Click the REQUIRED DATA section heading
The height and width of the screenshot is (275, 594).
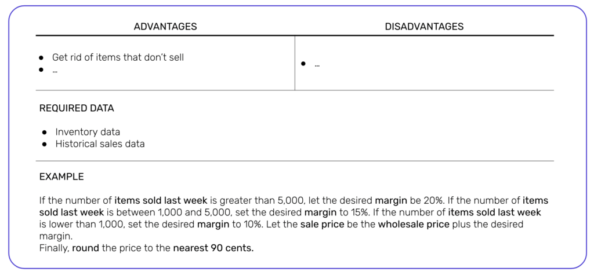click(x=77, y=108)
